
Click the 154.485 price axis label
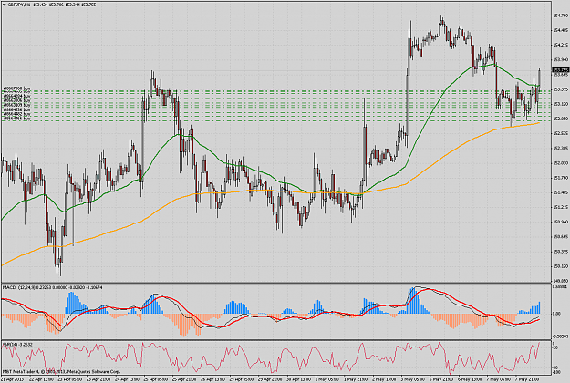[x=561, y=30]
